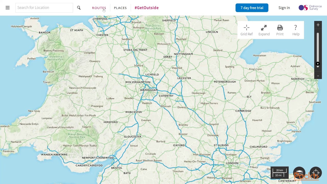The height and width of the screenshot is (184, 327).
Task: Start the 7 day free trial
Action: [252, 8]
